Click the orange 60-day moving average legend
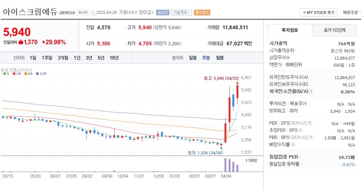The height and width of the screenshot is (190, 363). pos(29,74)
